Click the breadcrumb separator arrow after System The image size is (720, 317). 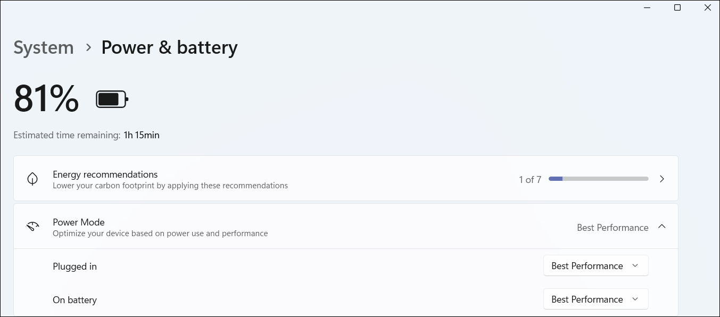pyautogui.click(x=88, y=47)
